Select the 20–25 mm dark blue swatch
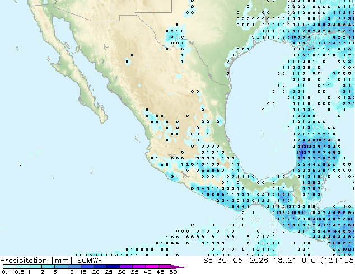This screenshot has width=355, height=274. (100, 267)
